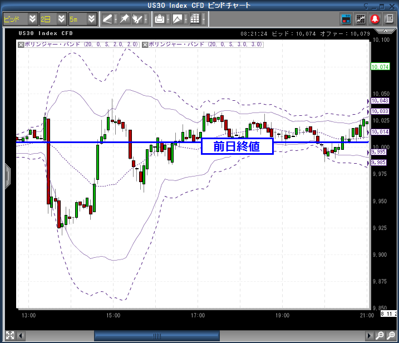Select the line drawing tool
Viewport: 399px width, 343px height.
click(x=107, y=19)
